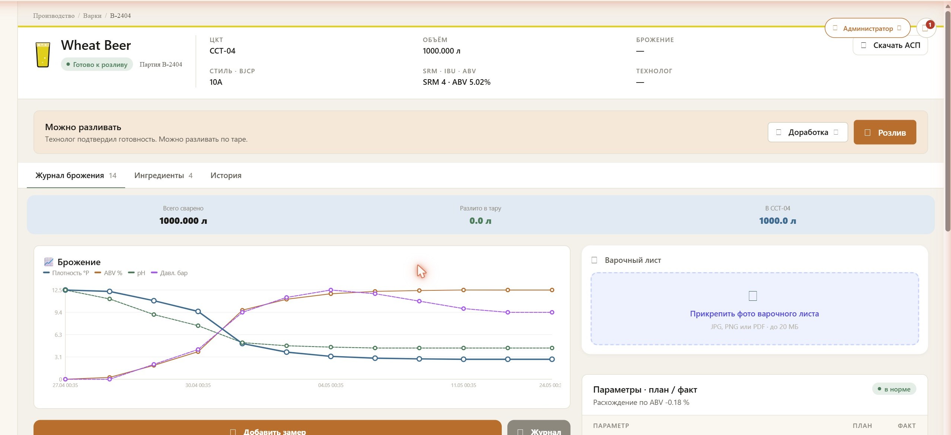Open the История tab
This screenshot has height=435, width=951.
coord(226,175)
